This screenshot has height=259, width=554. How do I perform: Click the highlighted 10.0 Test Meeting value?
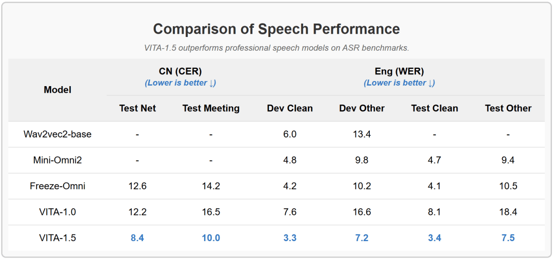click(211, 238)
